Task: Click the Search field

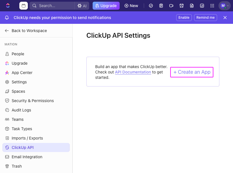Action: [52, 6]
